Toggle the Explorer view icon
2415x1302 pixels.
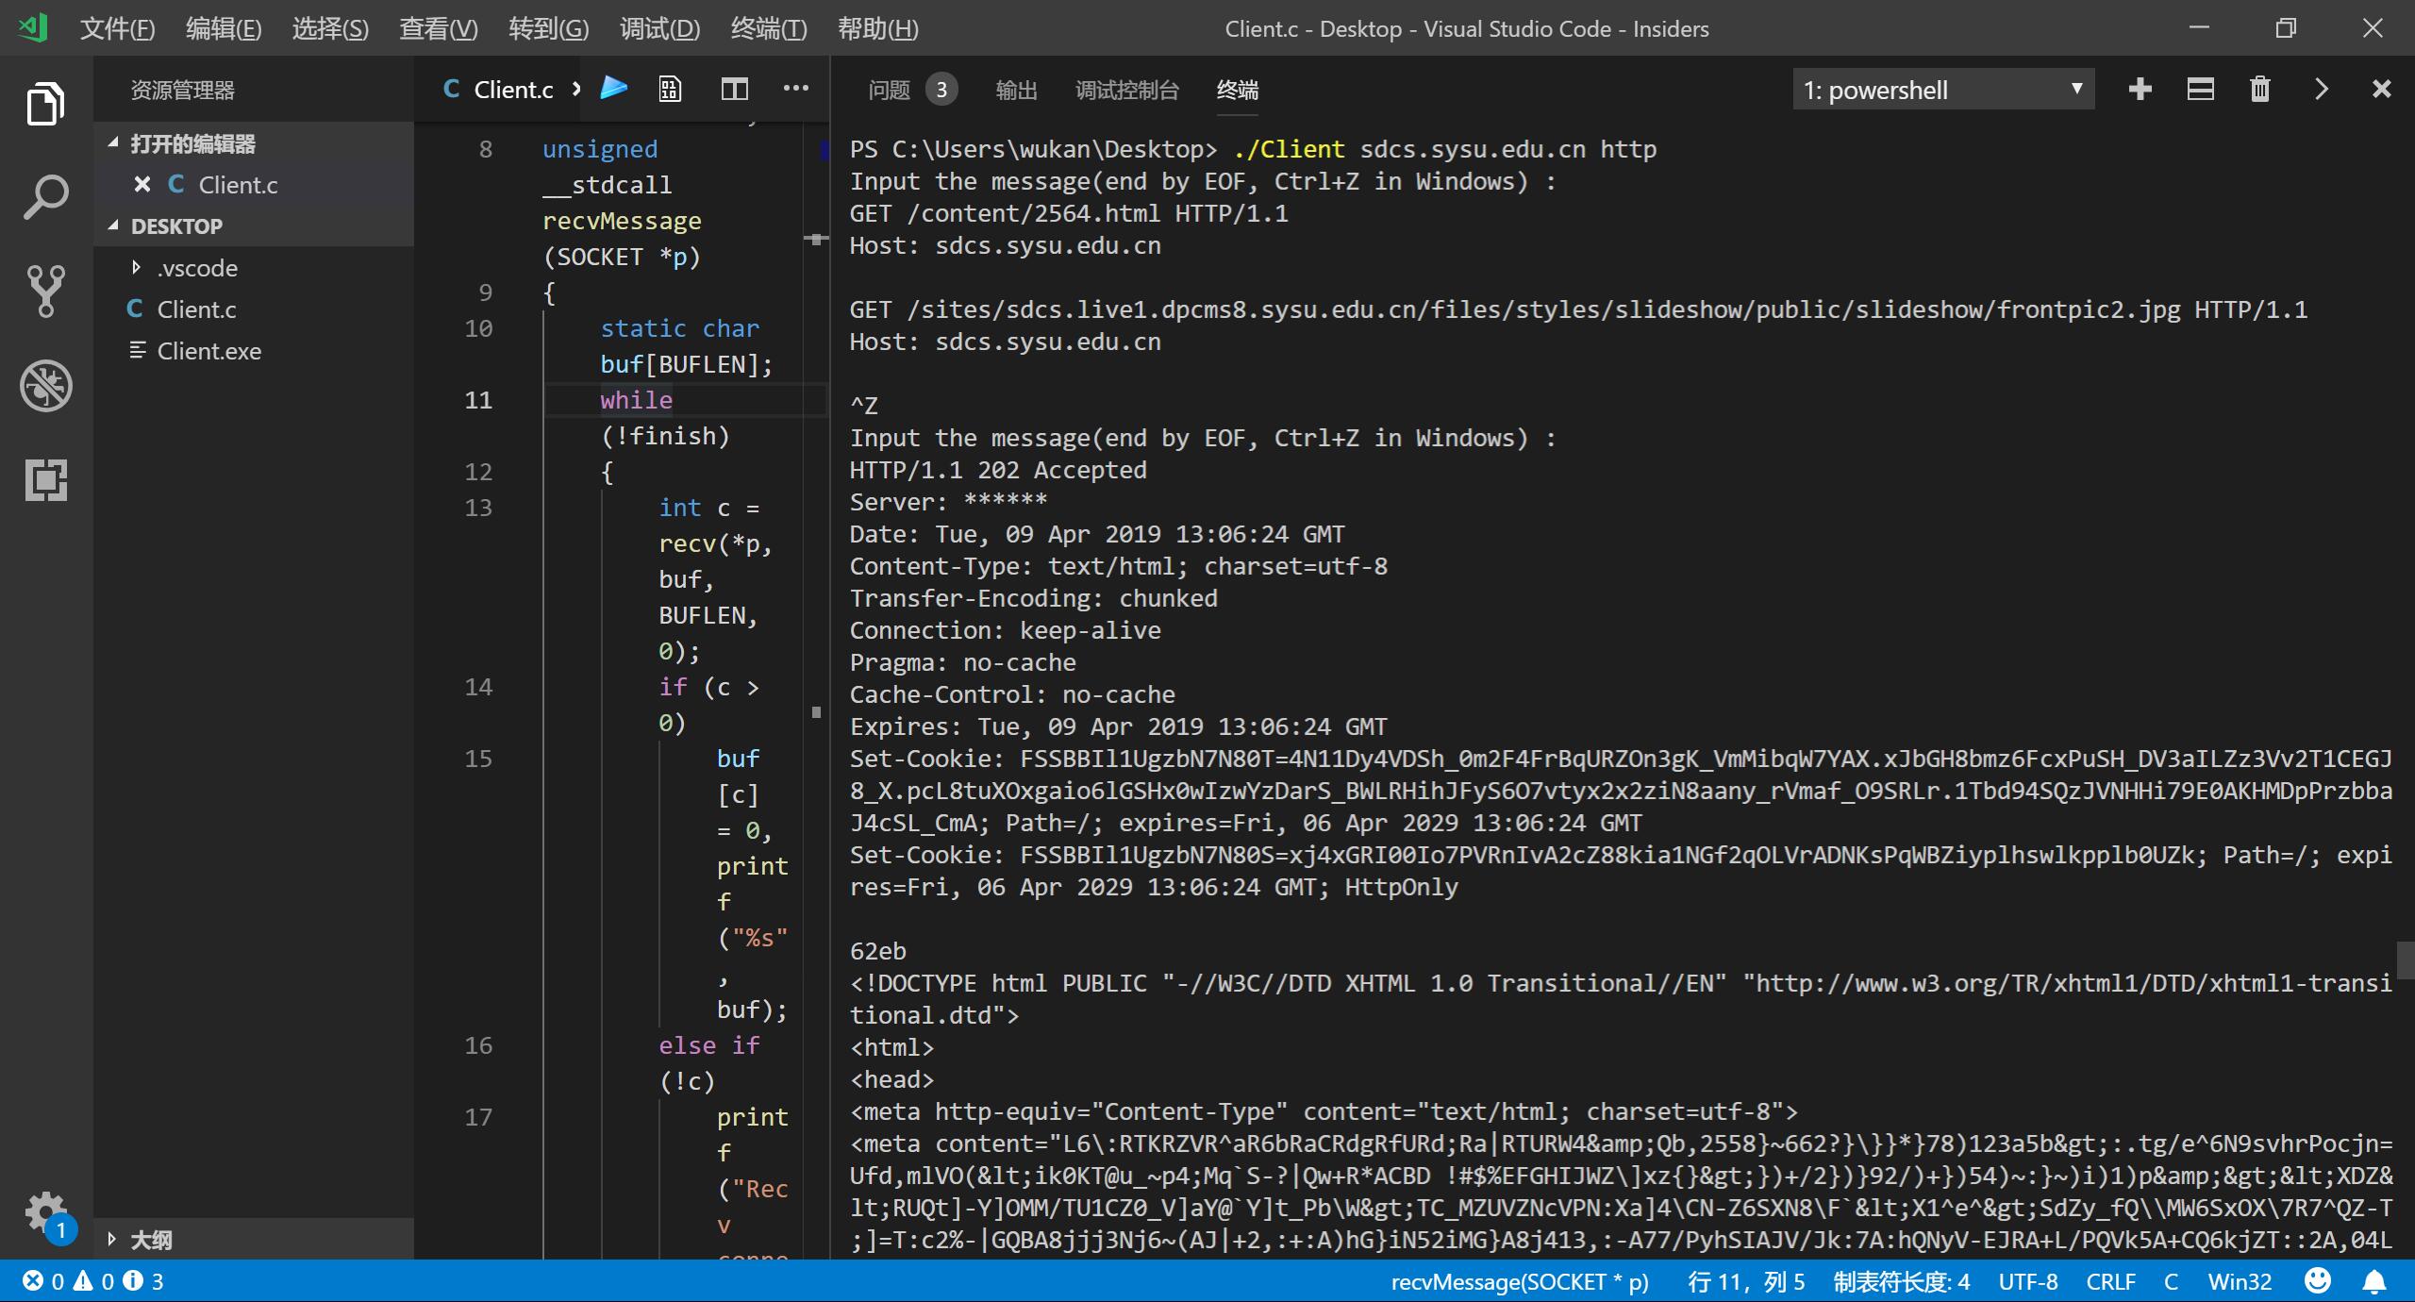coord(45,103)
